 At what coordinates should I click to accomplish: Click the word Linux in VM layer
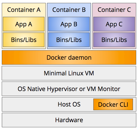(x=76, y=73)
